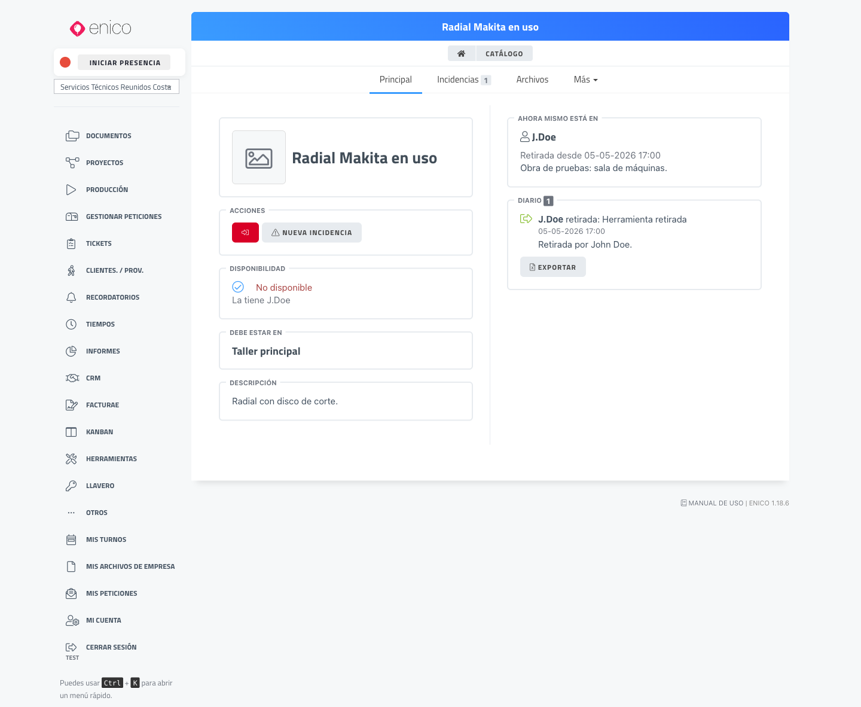The image size is (861, 707).
Task: Click 'Retirada desde 05-05-2026 17:00' text
Action: click(x=590, y=156)
